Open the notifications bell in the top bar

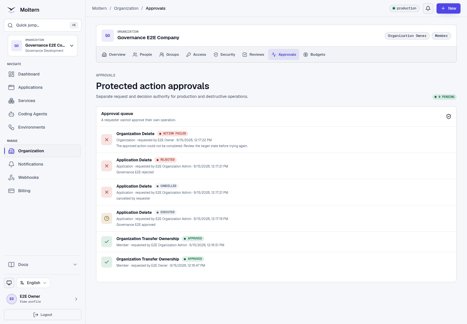tap(428, 8)
